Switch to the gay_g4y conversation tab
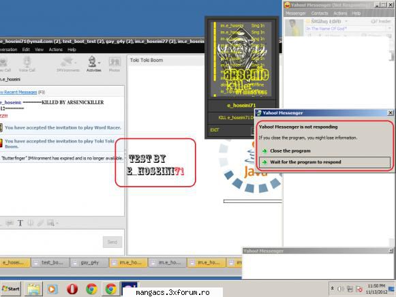Screen dimensions: 396x297 click(89, 263)
